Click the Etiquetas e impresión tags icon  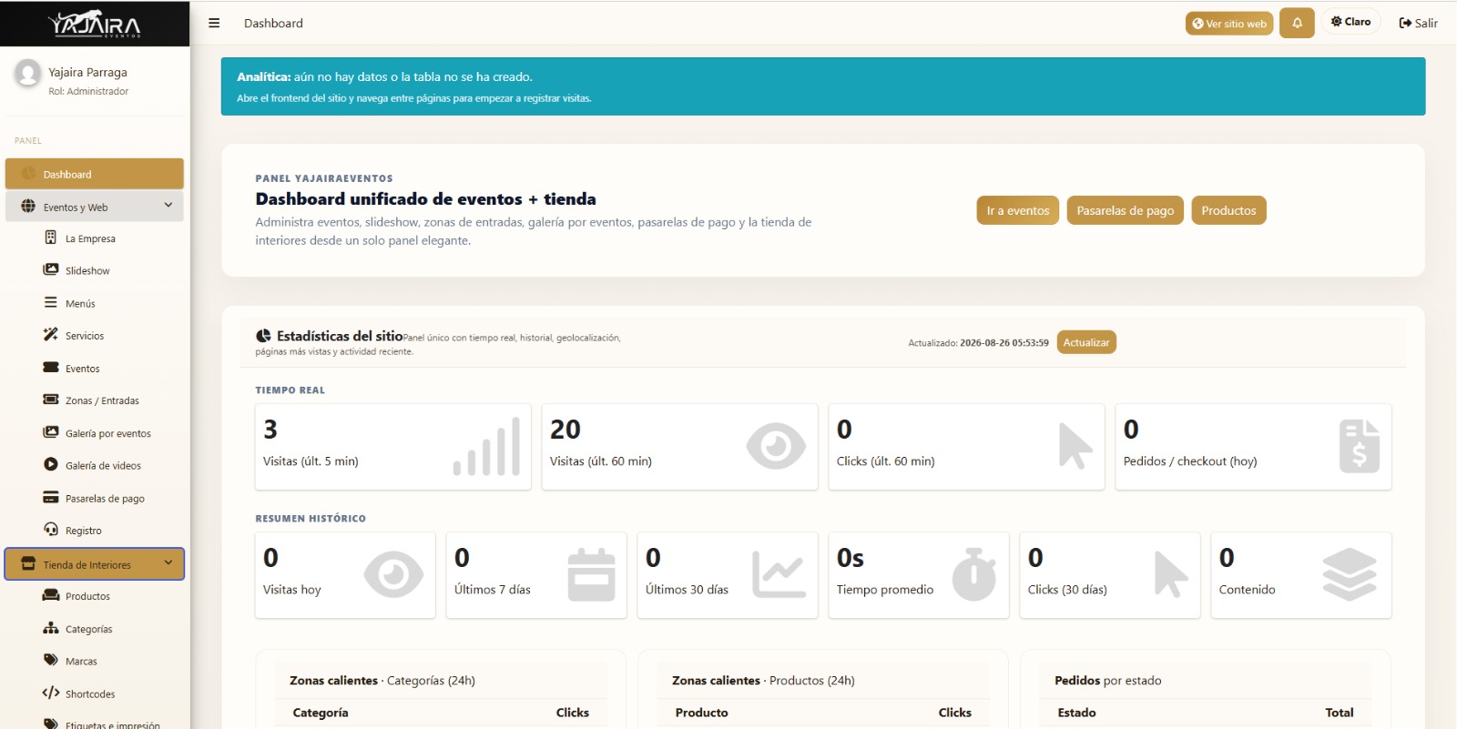51,724
